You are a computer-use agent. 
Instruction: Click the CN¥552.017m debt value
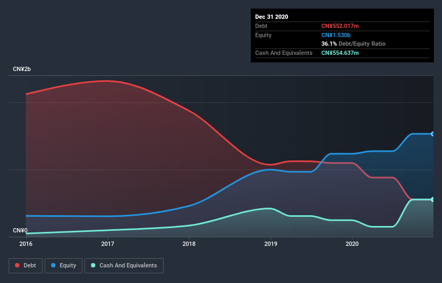coord(340,26)
